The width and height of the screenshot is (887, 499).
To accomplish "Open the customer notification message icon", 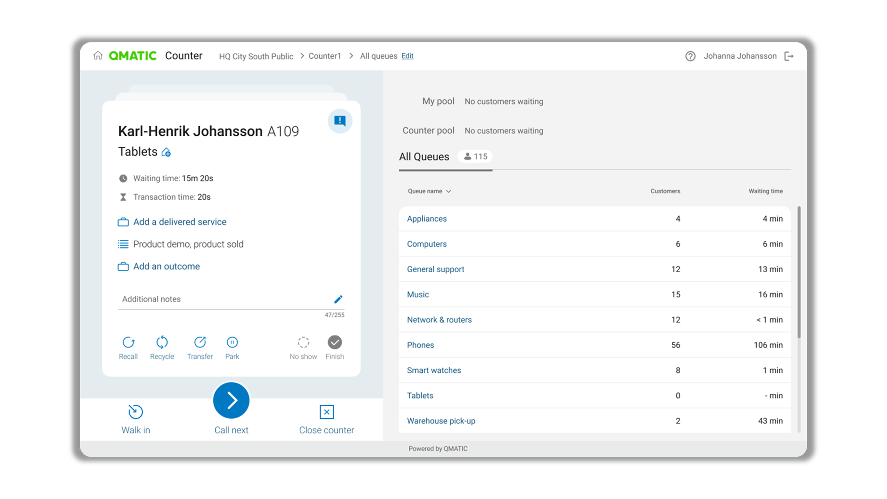I will [340, 121].
